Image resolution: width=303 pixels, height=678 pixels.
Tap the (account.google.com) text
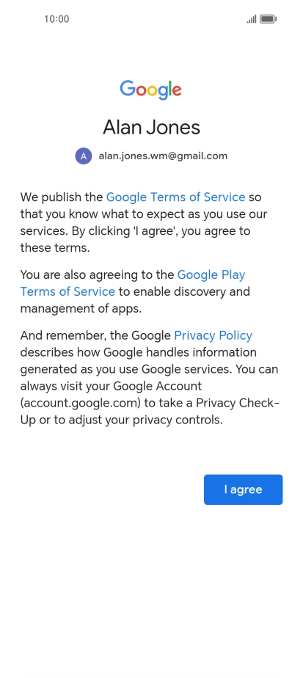[81, 403]
